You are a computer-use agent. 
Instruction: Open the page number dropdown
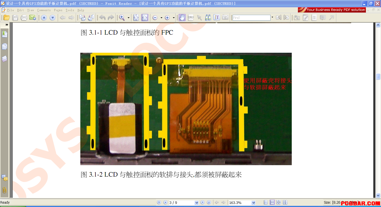pos(197,203)
